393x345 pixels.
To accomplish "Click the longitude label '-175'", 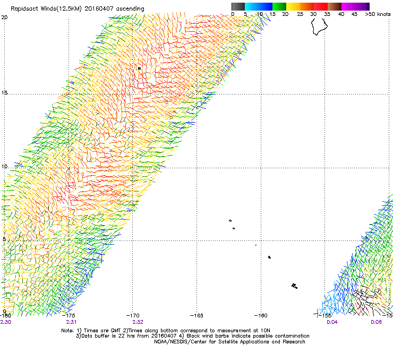I will pyautogui.click(x=69, y=315).
